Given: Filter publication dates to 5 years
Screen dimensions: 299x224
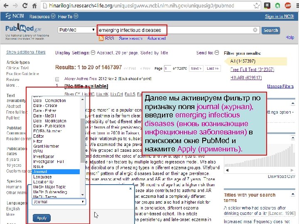Looking at the screenshot, I should click(x=13, y=159).
